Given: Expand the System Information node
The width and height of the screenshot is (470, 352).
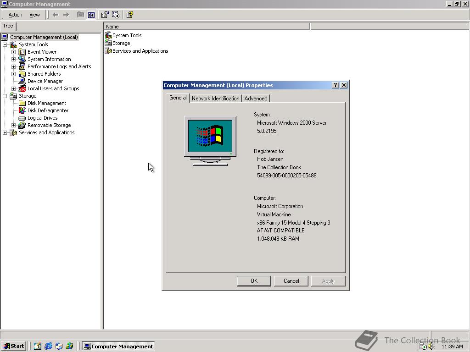Looking at the screenshot, I should pyautogui.click(x=13, y=59).
